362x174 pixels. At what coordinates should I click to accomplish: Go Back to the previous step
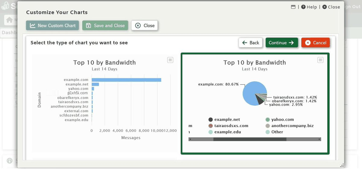(x=251, y=43)
